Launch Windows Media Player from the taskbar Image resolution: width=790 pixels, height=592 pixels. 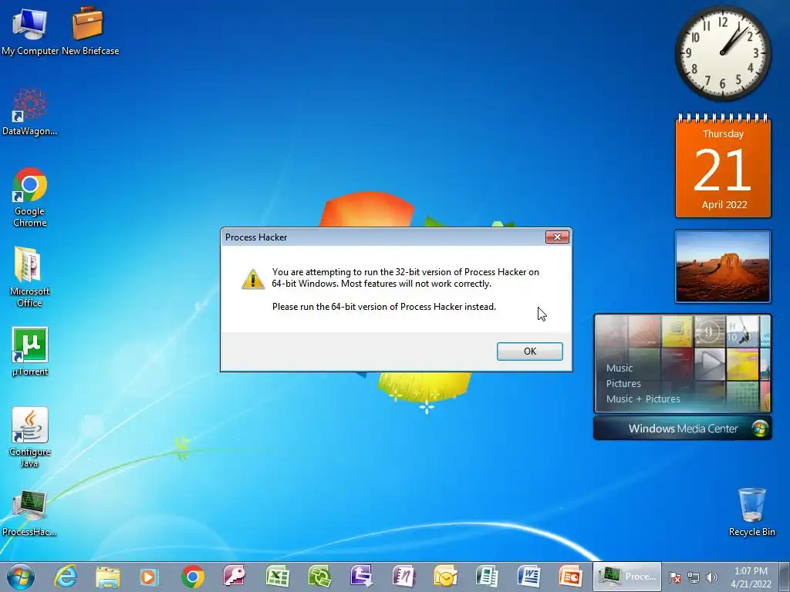click(150, 577)
